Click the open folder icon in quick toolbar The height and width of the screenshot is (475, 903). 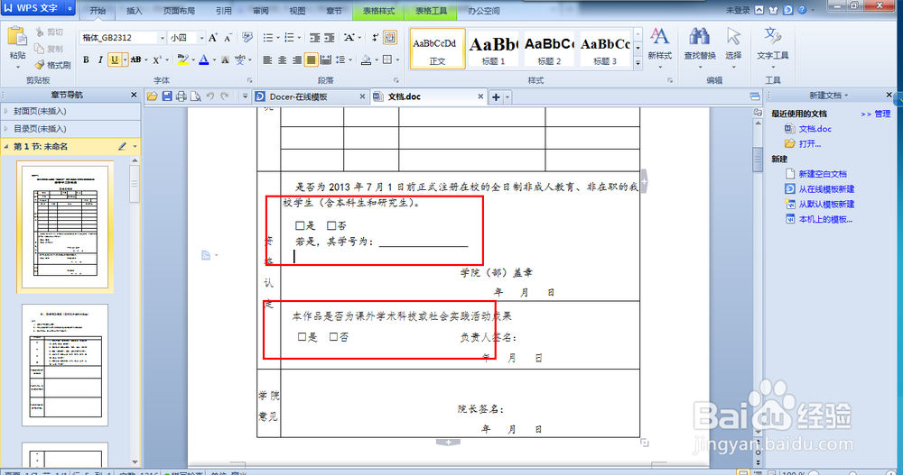click(152, 96)
